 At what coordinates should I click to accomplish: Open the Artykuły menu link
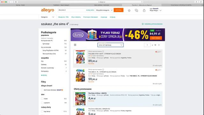pyautogui.click(x=113, y=17)
